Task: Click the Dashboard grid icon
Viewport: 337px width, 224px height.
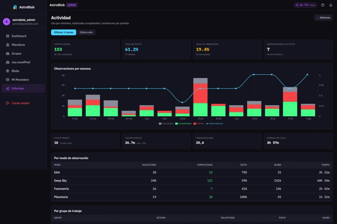Action: 7,36
